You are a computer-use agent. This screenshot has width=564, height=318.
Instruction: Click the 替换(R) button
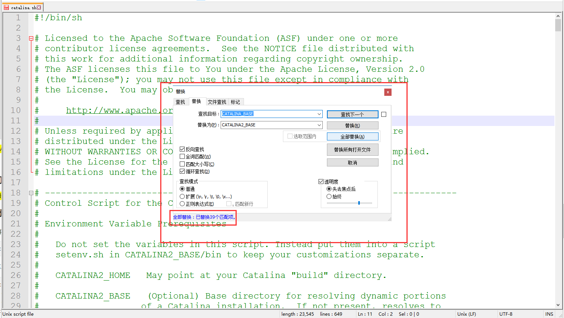[x=353, y=125]
